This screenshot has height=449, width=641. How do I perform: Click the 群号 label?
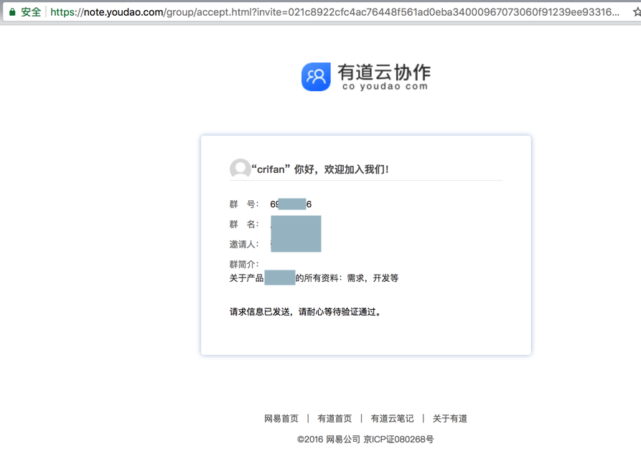pos(244,204)
